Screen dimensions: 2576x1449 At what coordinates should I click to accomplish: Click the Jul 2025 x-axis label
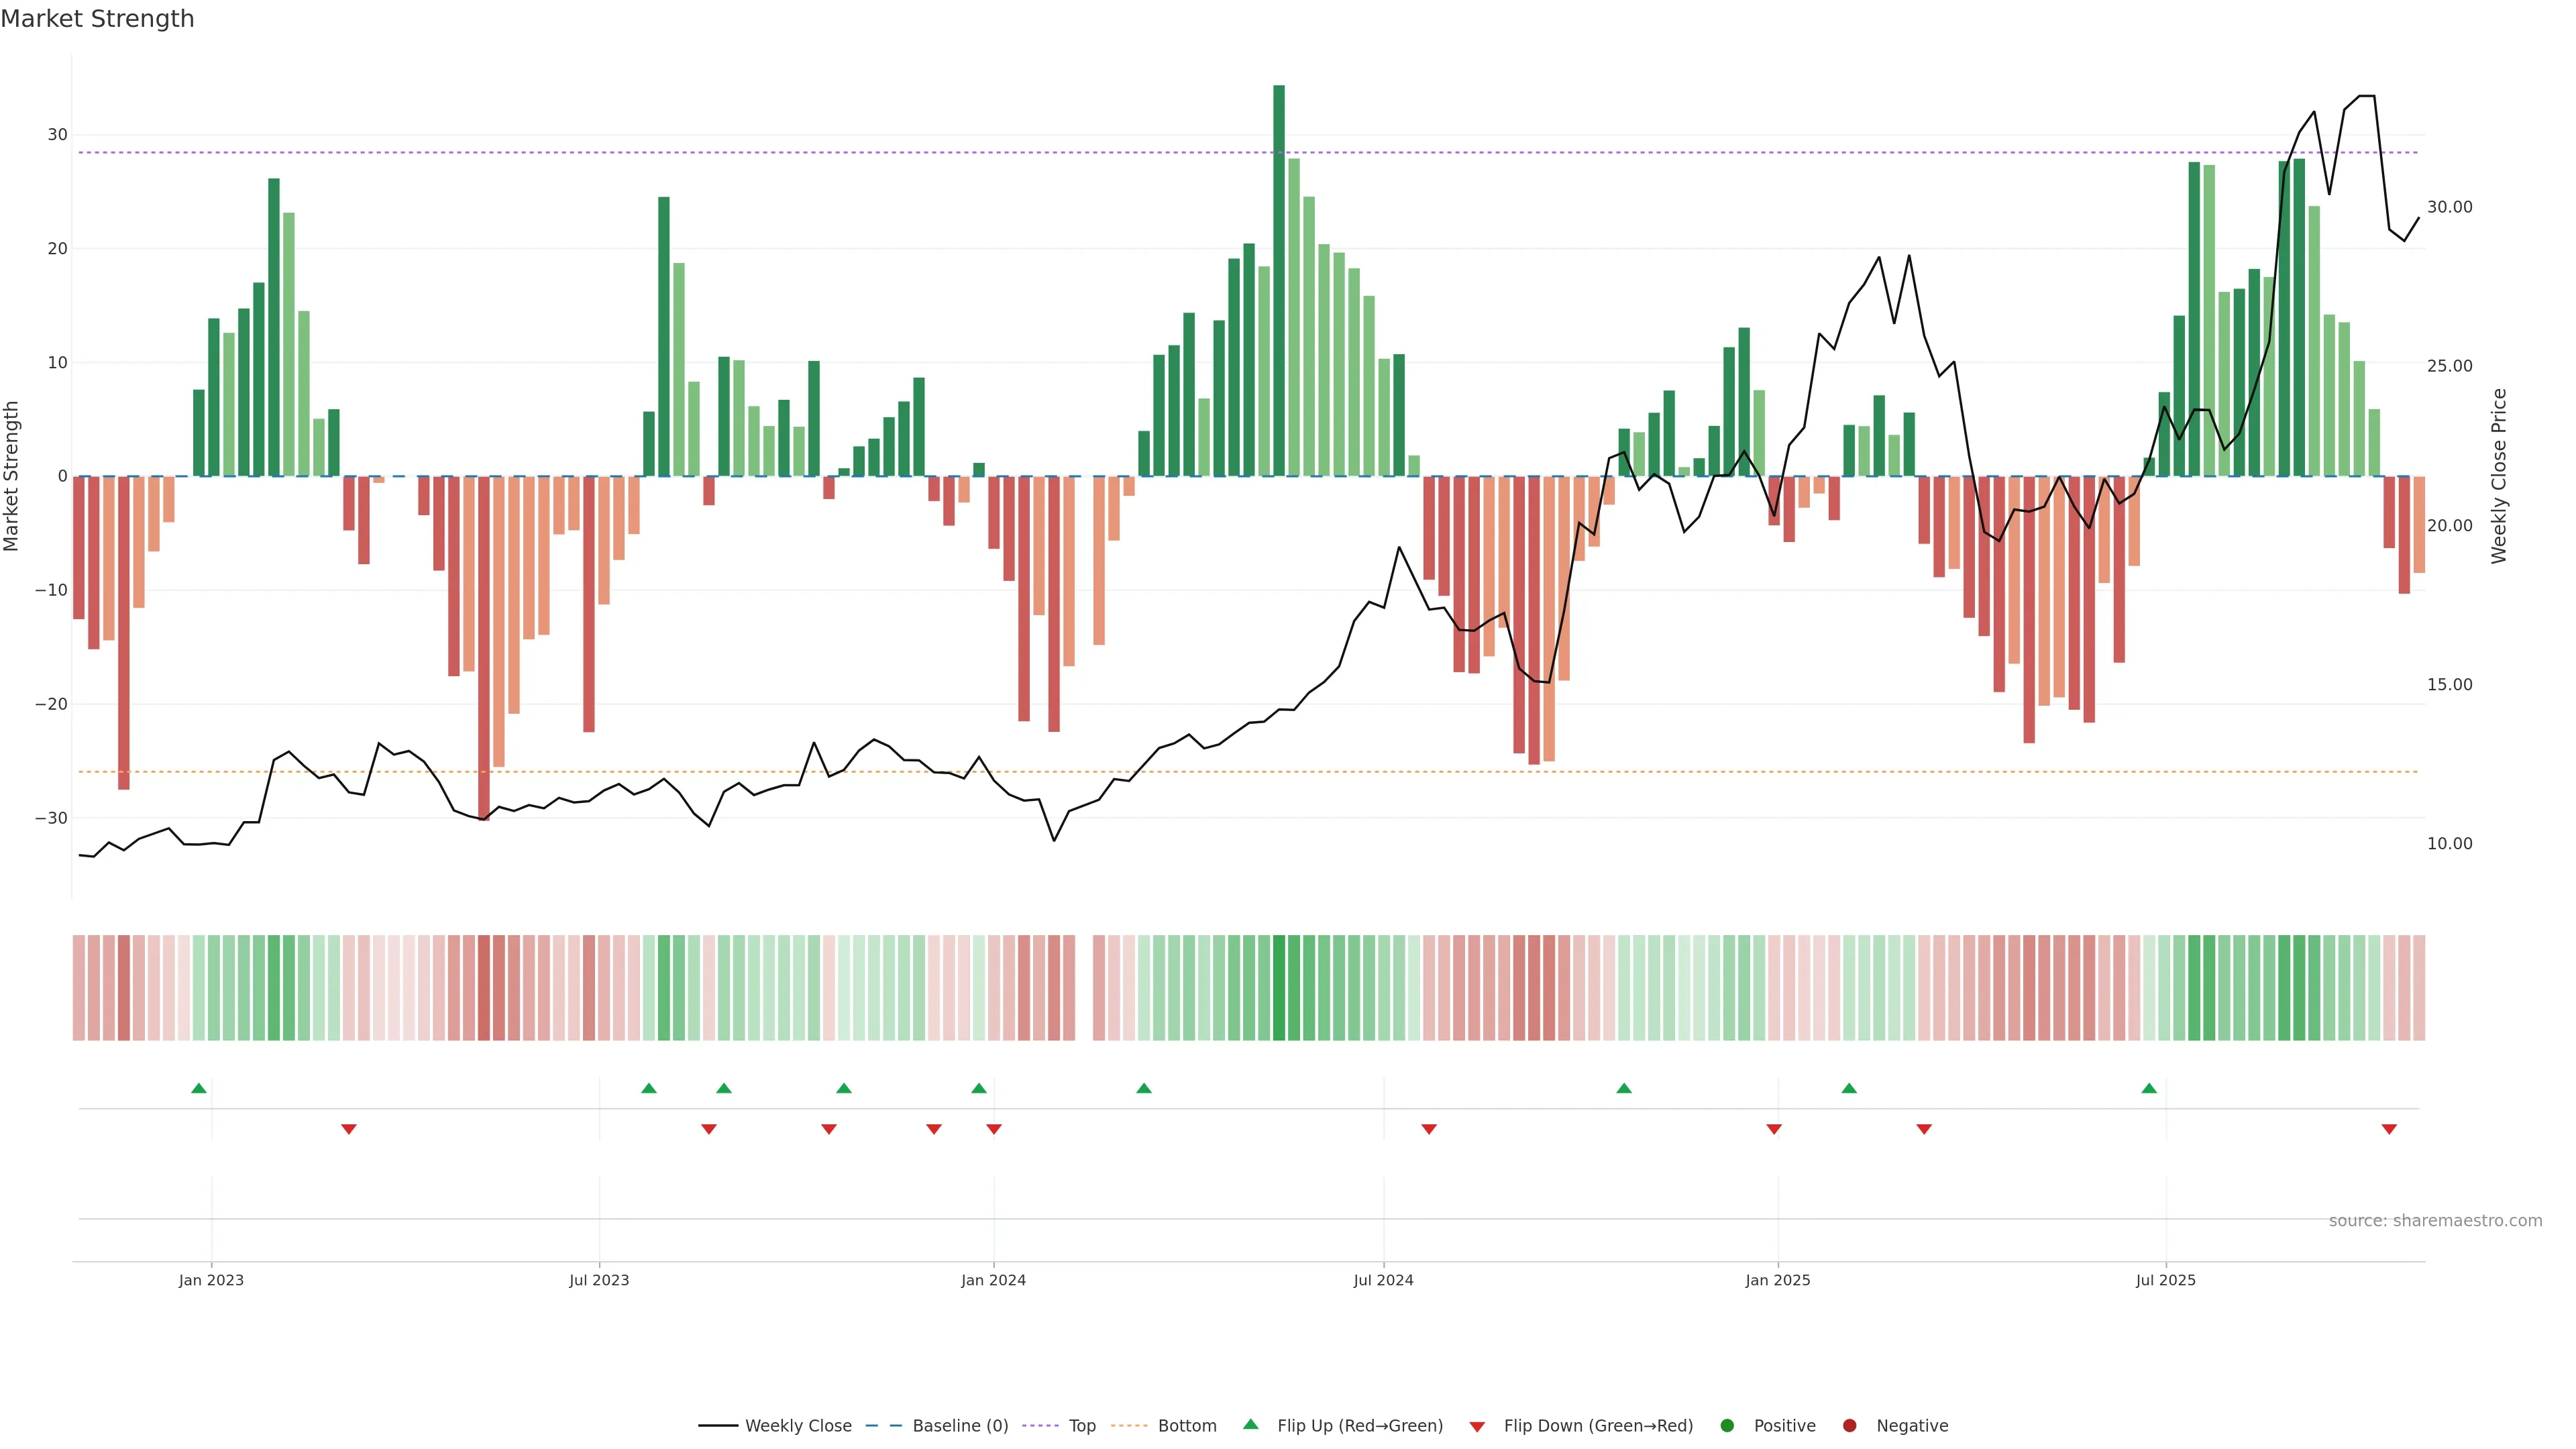coord(2165,1280)
